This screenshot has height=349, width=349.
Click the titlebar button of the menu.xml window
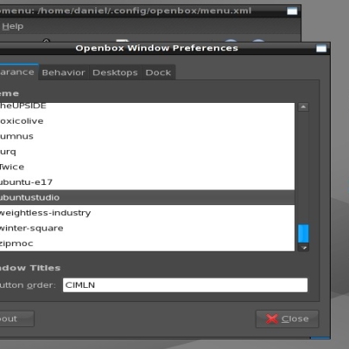tap(292, 11)
